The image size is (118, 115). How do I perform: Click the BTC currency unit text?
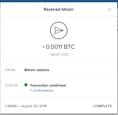pyautogui.click(x=69, y=47)
